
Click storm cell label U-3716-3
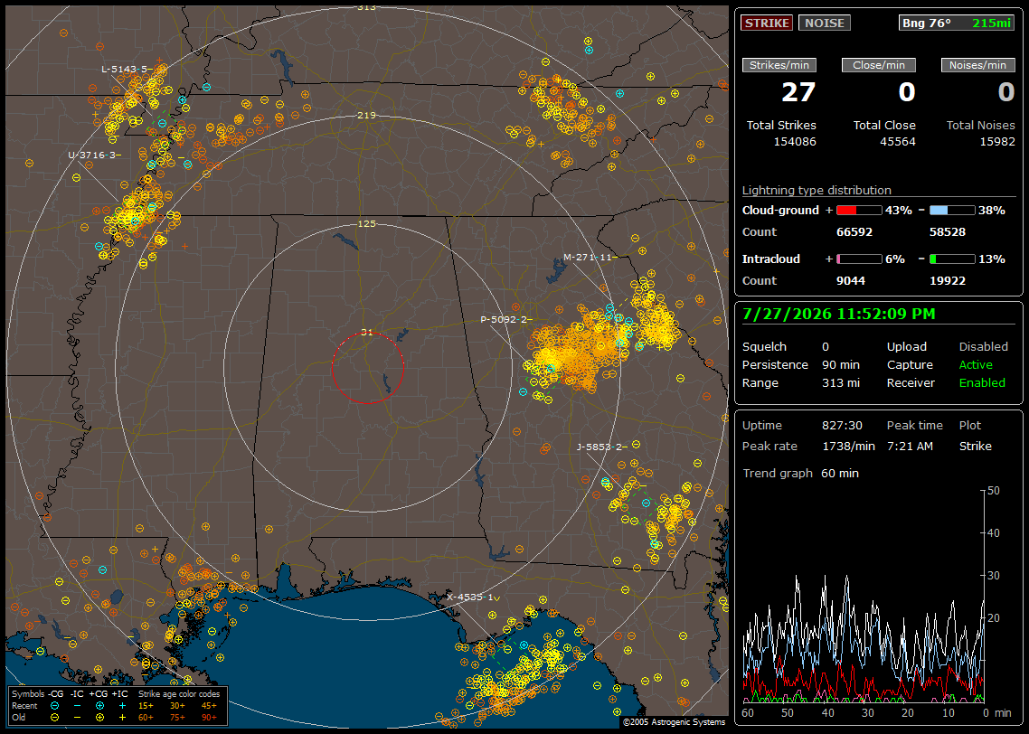click(95, 155)
